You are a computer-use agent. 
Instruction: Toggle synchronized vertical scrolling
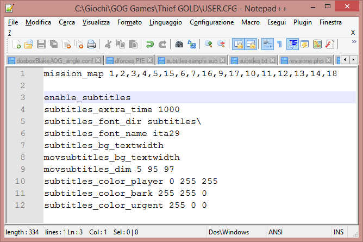point(238,44)
